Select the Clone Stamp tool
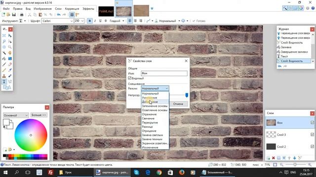This screenshot has width=316, height=177. click(x=4, y=76)
